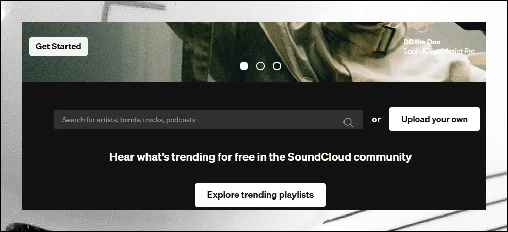Click the SoundCloud Artist Pro label
The width and height of the screenshot is (508, 232).
439,51
